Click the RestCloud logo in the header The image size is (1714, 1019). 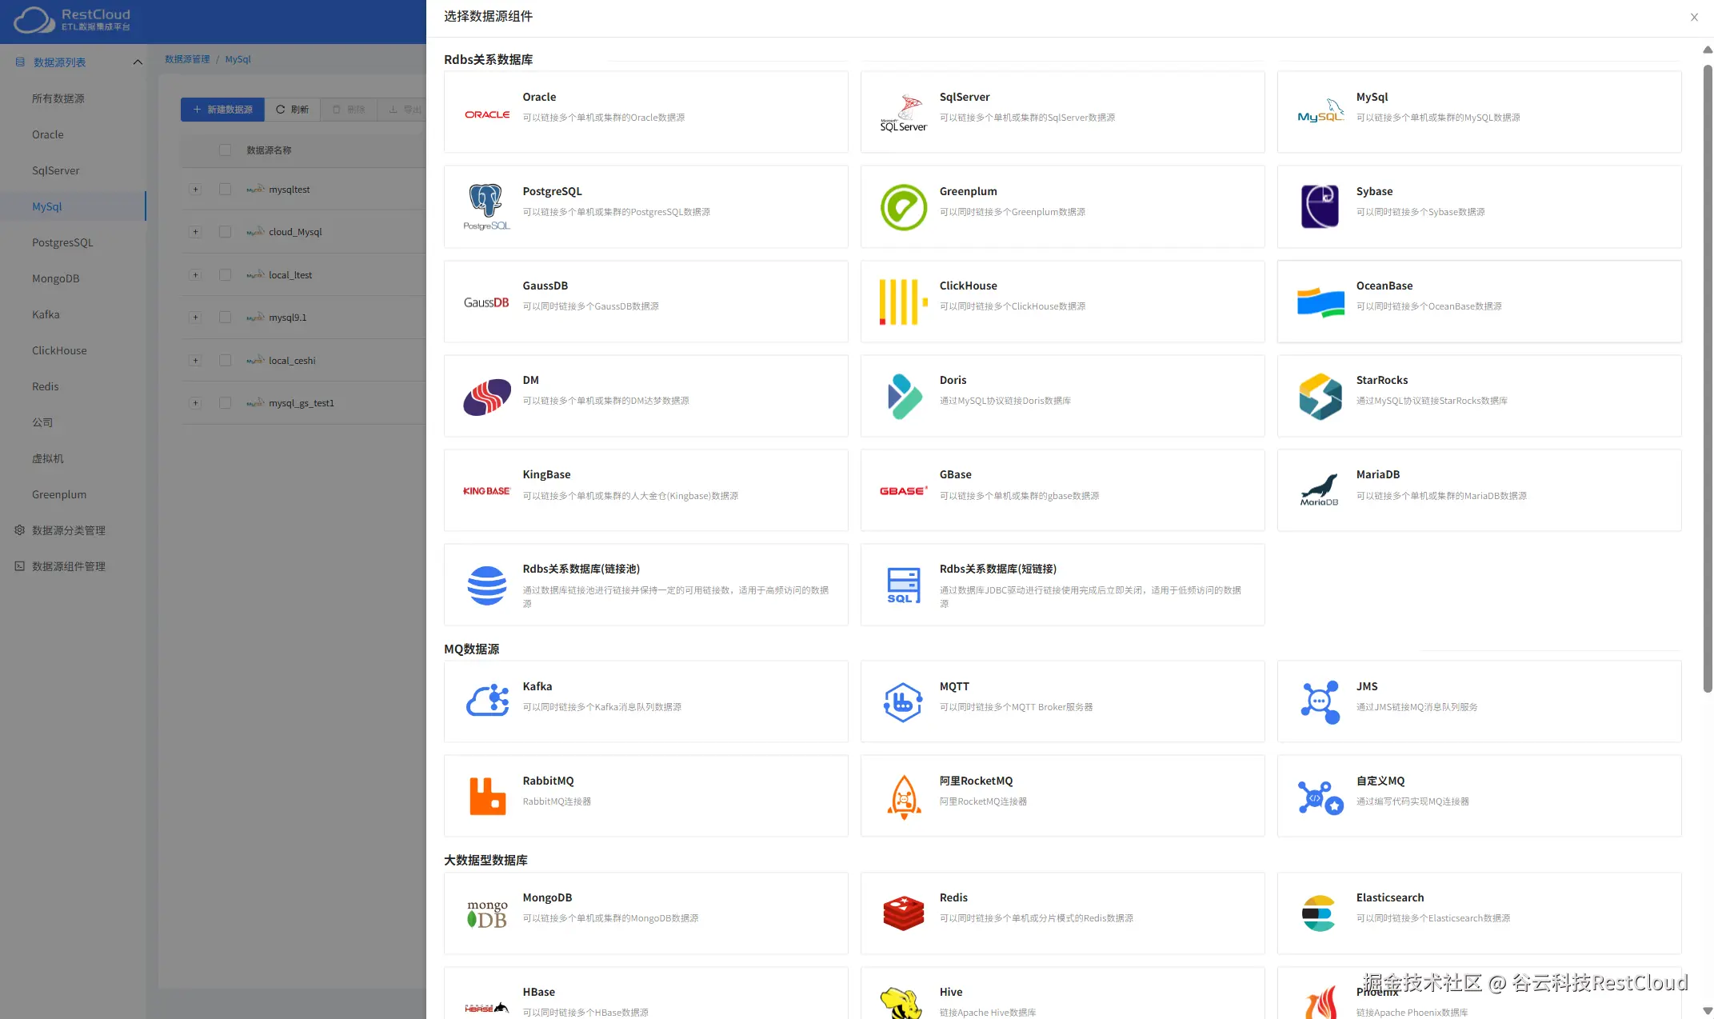click(x=72, y=20)
